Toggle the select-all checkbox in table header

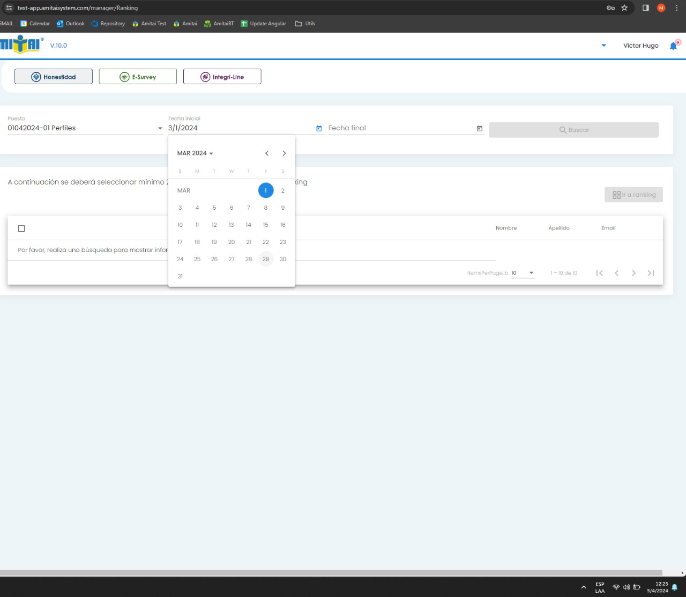pyautogui.click(x=21, y=229)
